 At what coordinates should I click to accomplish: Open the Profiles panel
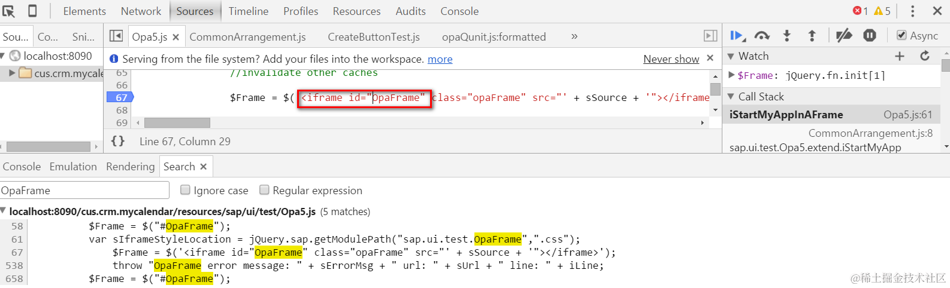pos(301,11)
